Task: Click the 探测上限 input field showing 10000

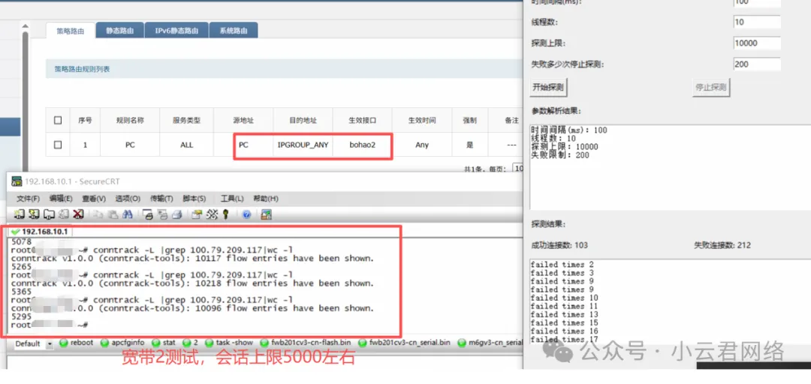Action: pyautogui.click(x=756, y=43)
